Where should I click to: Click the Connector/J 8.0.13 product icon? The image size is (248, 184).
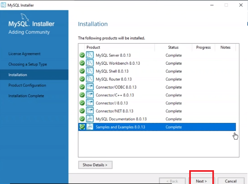[x=90, y=103]
